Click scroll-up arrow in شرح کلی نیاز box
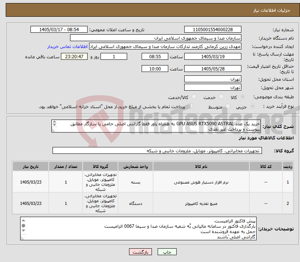 [54, 122]
